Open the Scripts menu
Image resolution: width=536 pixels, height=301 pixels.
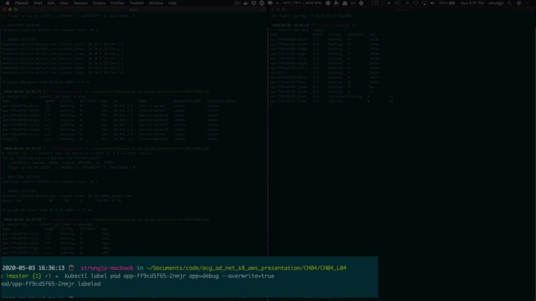click(99, 3)
